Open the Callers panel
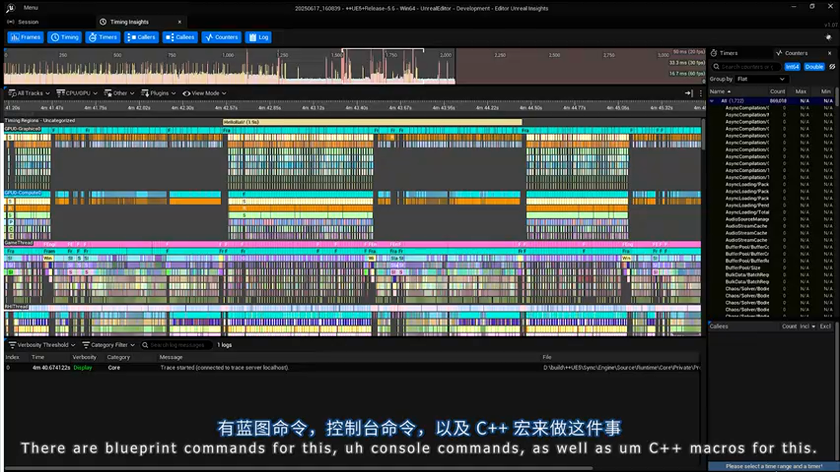 pyautogui.click(x=142, y=37)
